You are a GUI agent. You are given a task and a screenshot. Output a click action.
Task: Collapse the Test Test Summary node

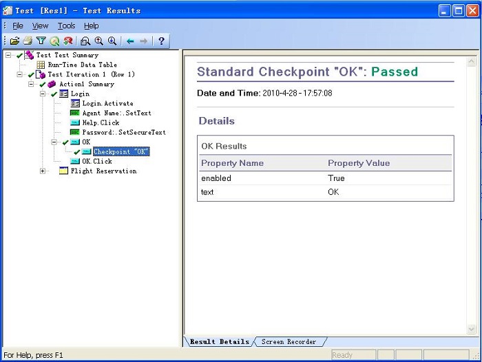coord(8,55)
